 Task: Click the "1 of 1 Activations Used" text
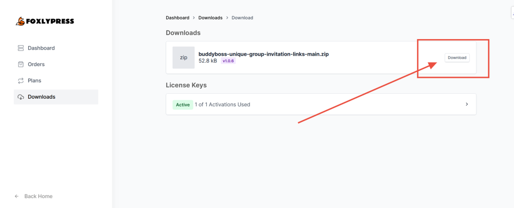[223, 105]
